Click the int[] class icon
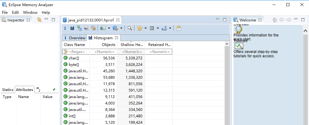This screenshot has height=125, width=309. [66, 116]
